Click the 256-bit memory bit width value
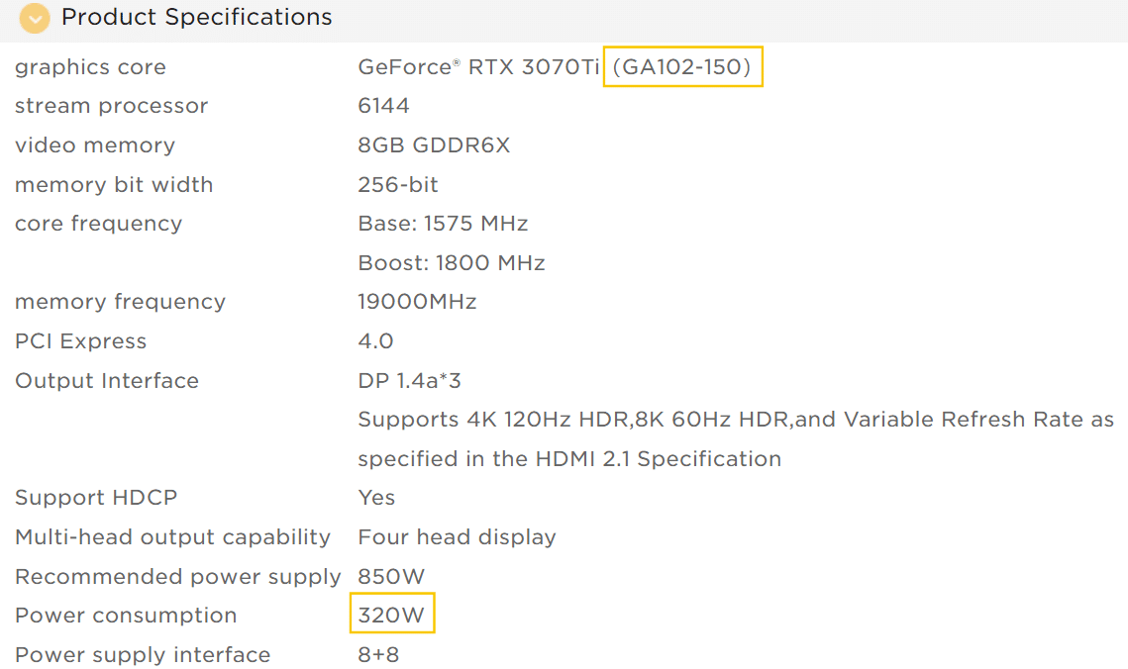The image size is (1128, 669). coord(398,185)
